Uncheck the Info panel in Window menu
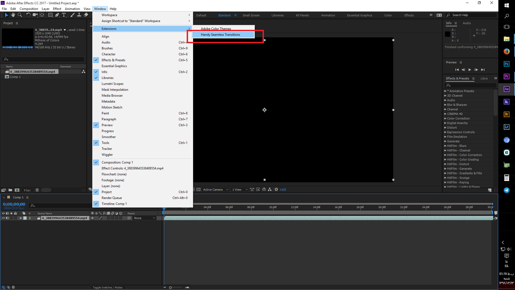This screenshot has height=290, width=515. point(143,72)
